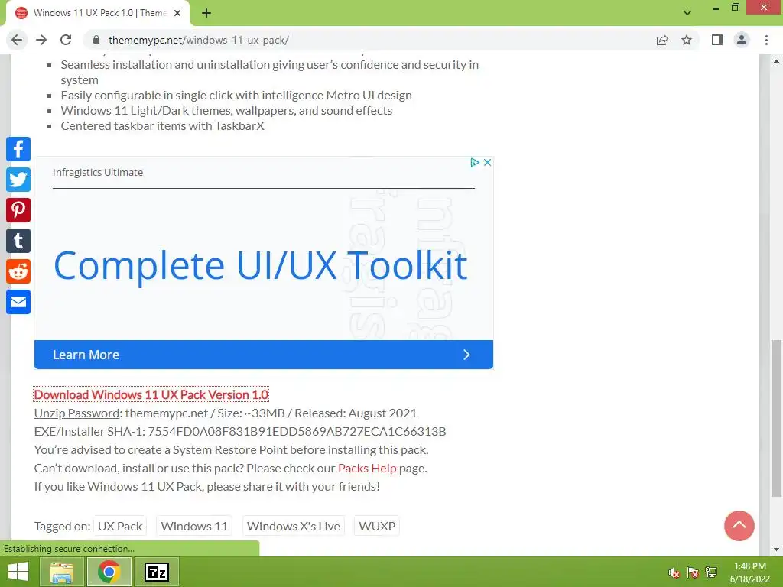Click the Unzip Password text
The width and height of the screenshot is (783, 587).
pyautogui.click(x=77, y=413)
